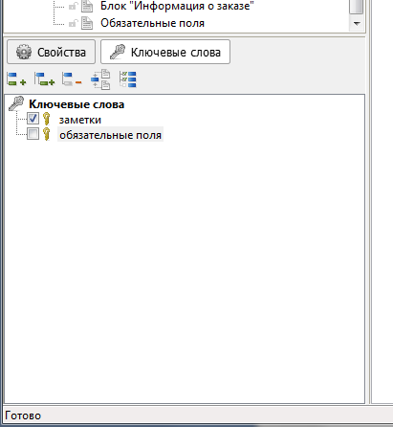
Task: Click the Ключевые слова root node label
Action: [76, 104]
